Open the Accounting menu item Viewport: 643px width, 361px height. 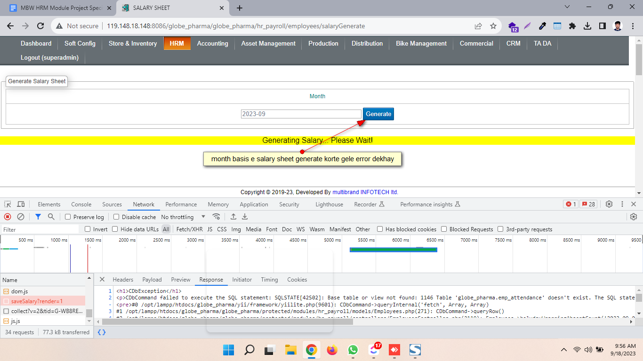click(212, 43)
